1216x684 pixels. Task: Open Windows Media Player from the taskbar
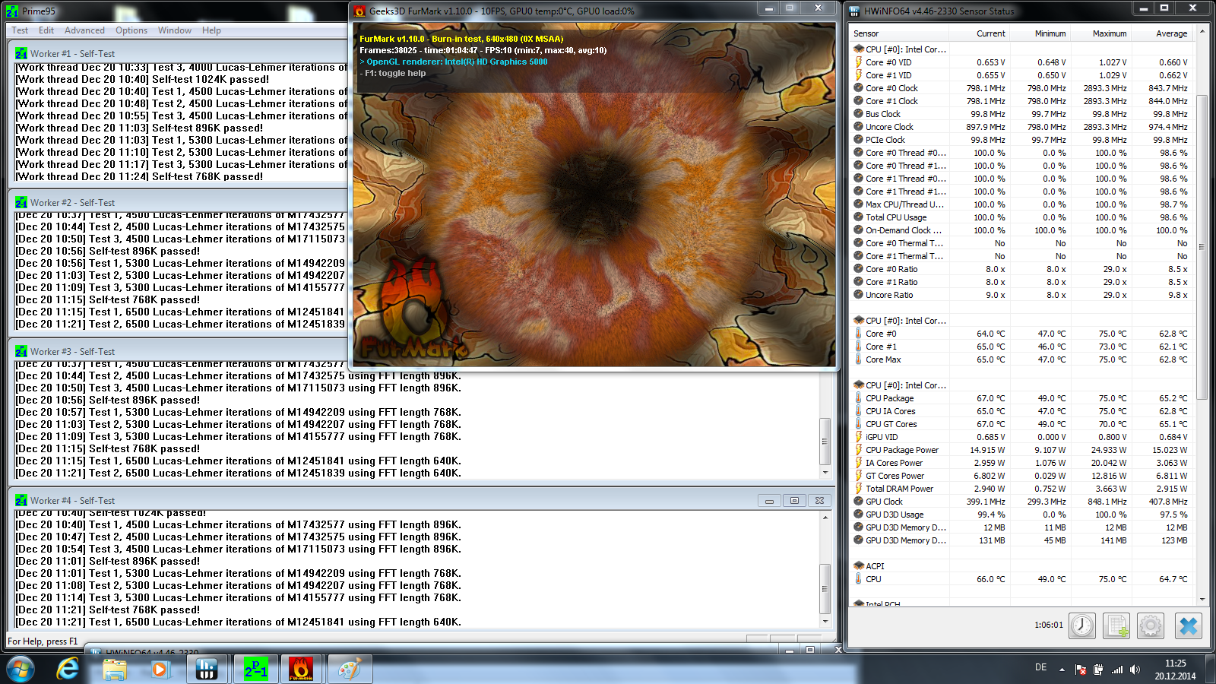[x=160, y=670]
